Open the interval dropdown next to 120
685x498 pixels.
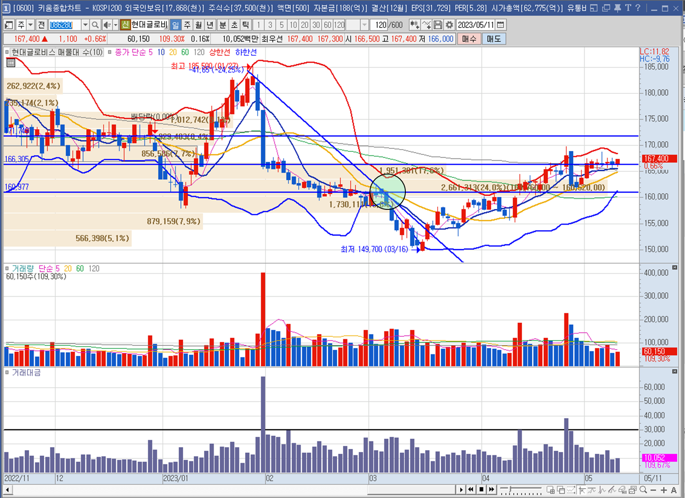pos(364,25)
